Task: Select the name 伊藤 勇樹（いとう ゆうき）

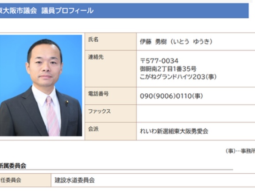Action: [x=176, y=42]
